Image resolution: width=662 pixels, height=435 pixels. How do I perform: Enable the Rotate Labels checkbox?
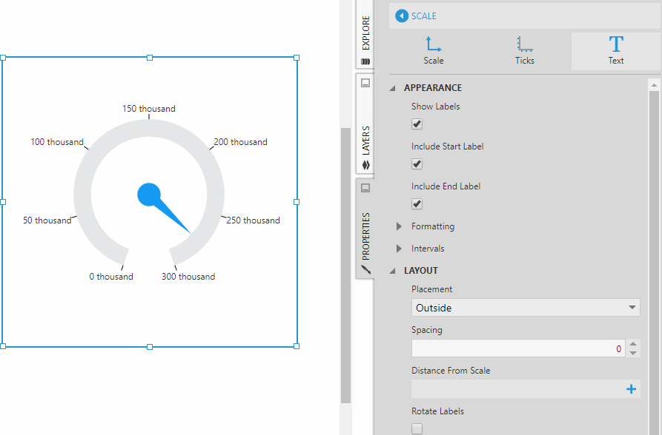(417, 428)
